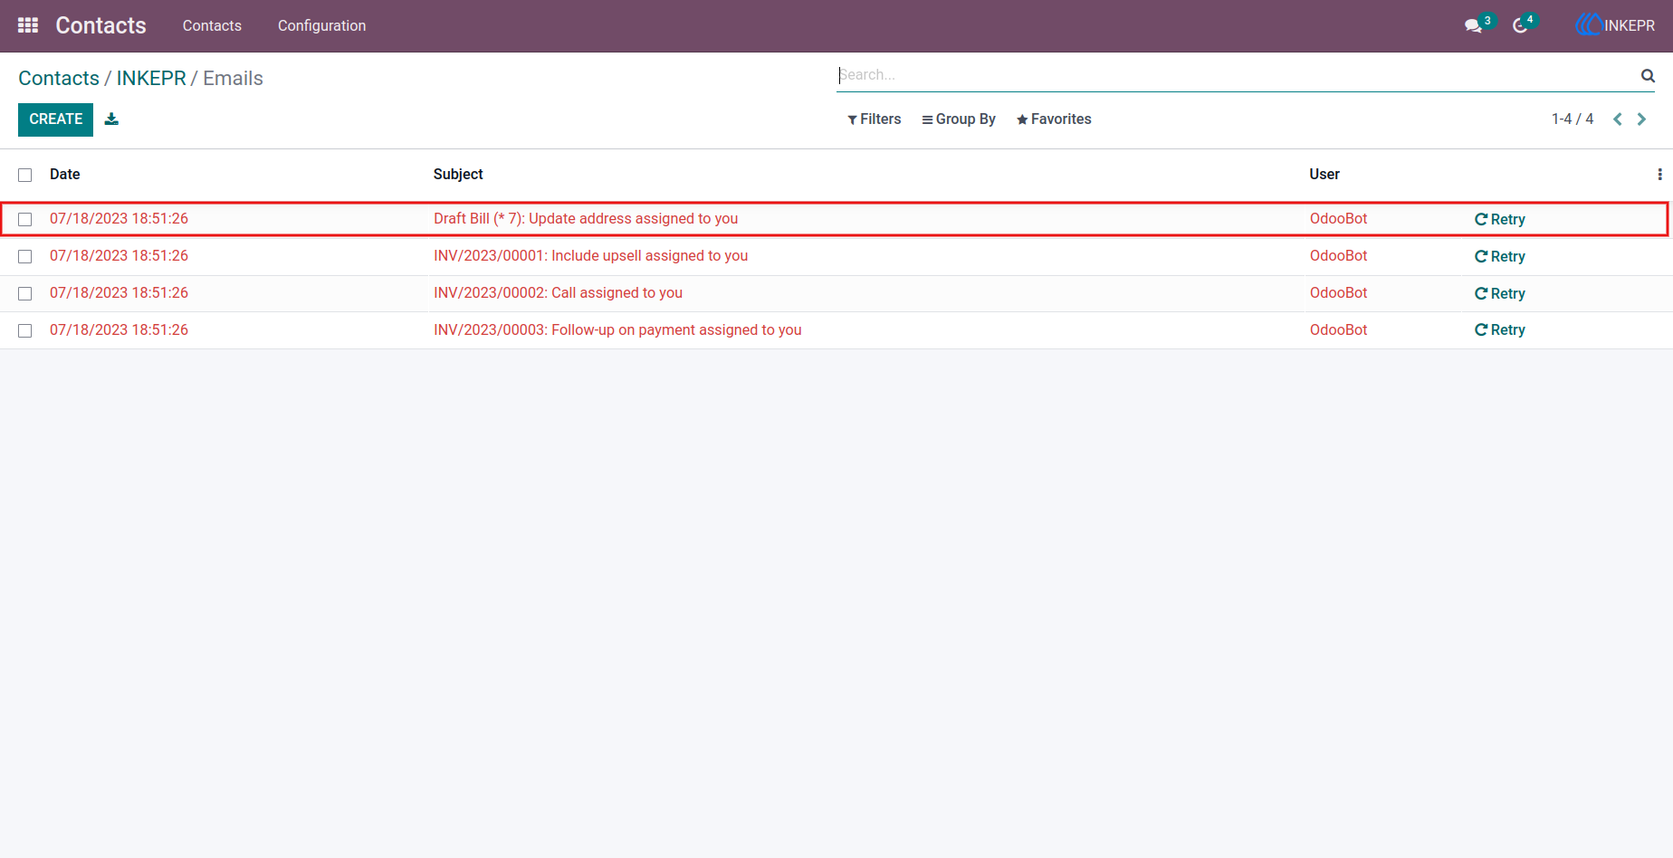The image size is (1673, 858).
Task: Click the export download icon
Action: click(x=111, y=119)
